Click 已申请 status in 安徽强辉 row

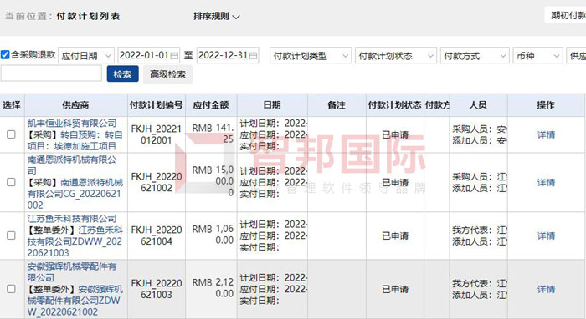click(x=395, y=289)
